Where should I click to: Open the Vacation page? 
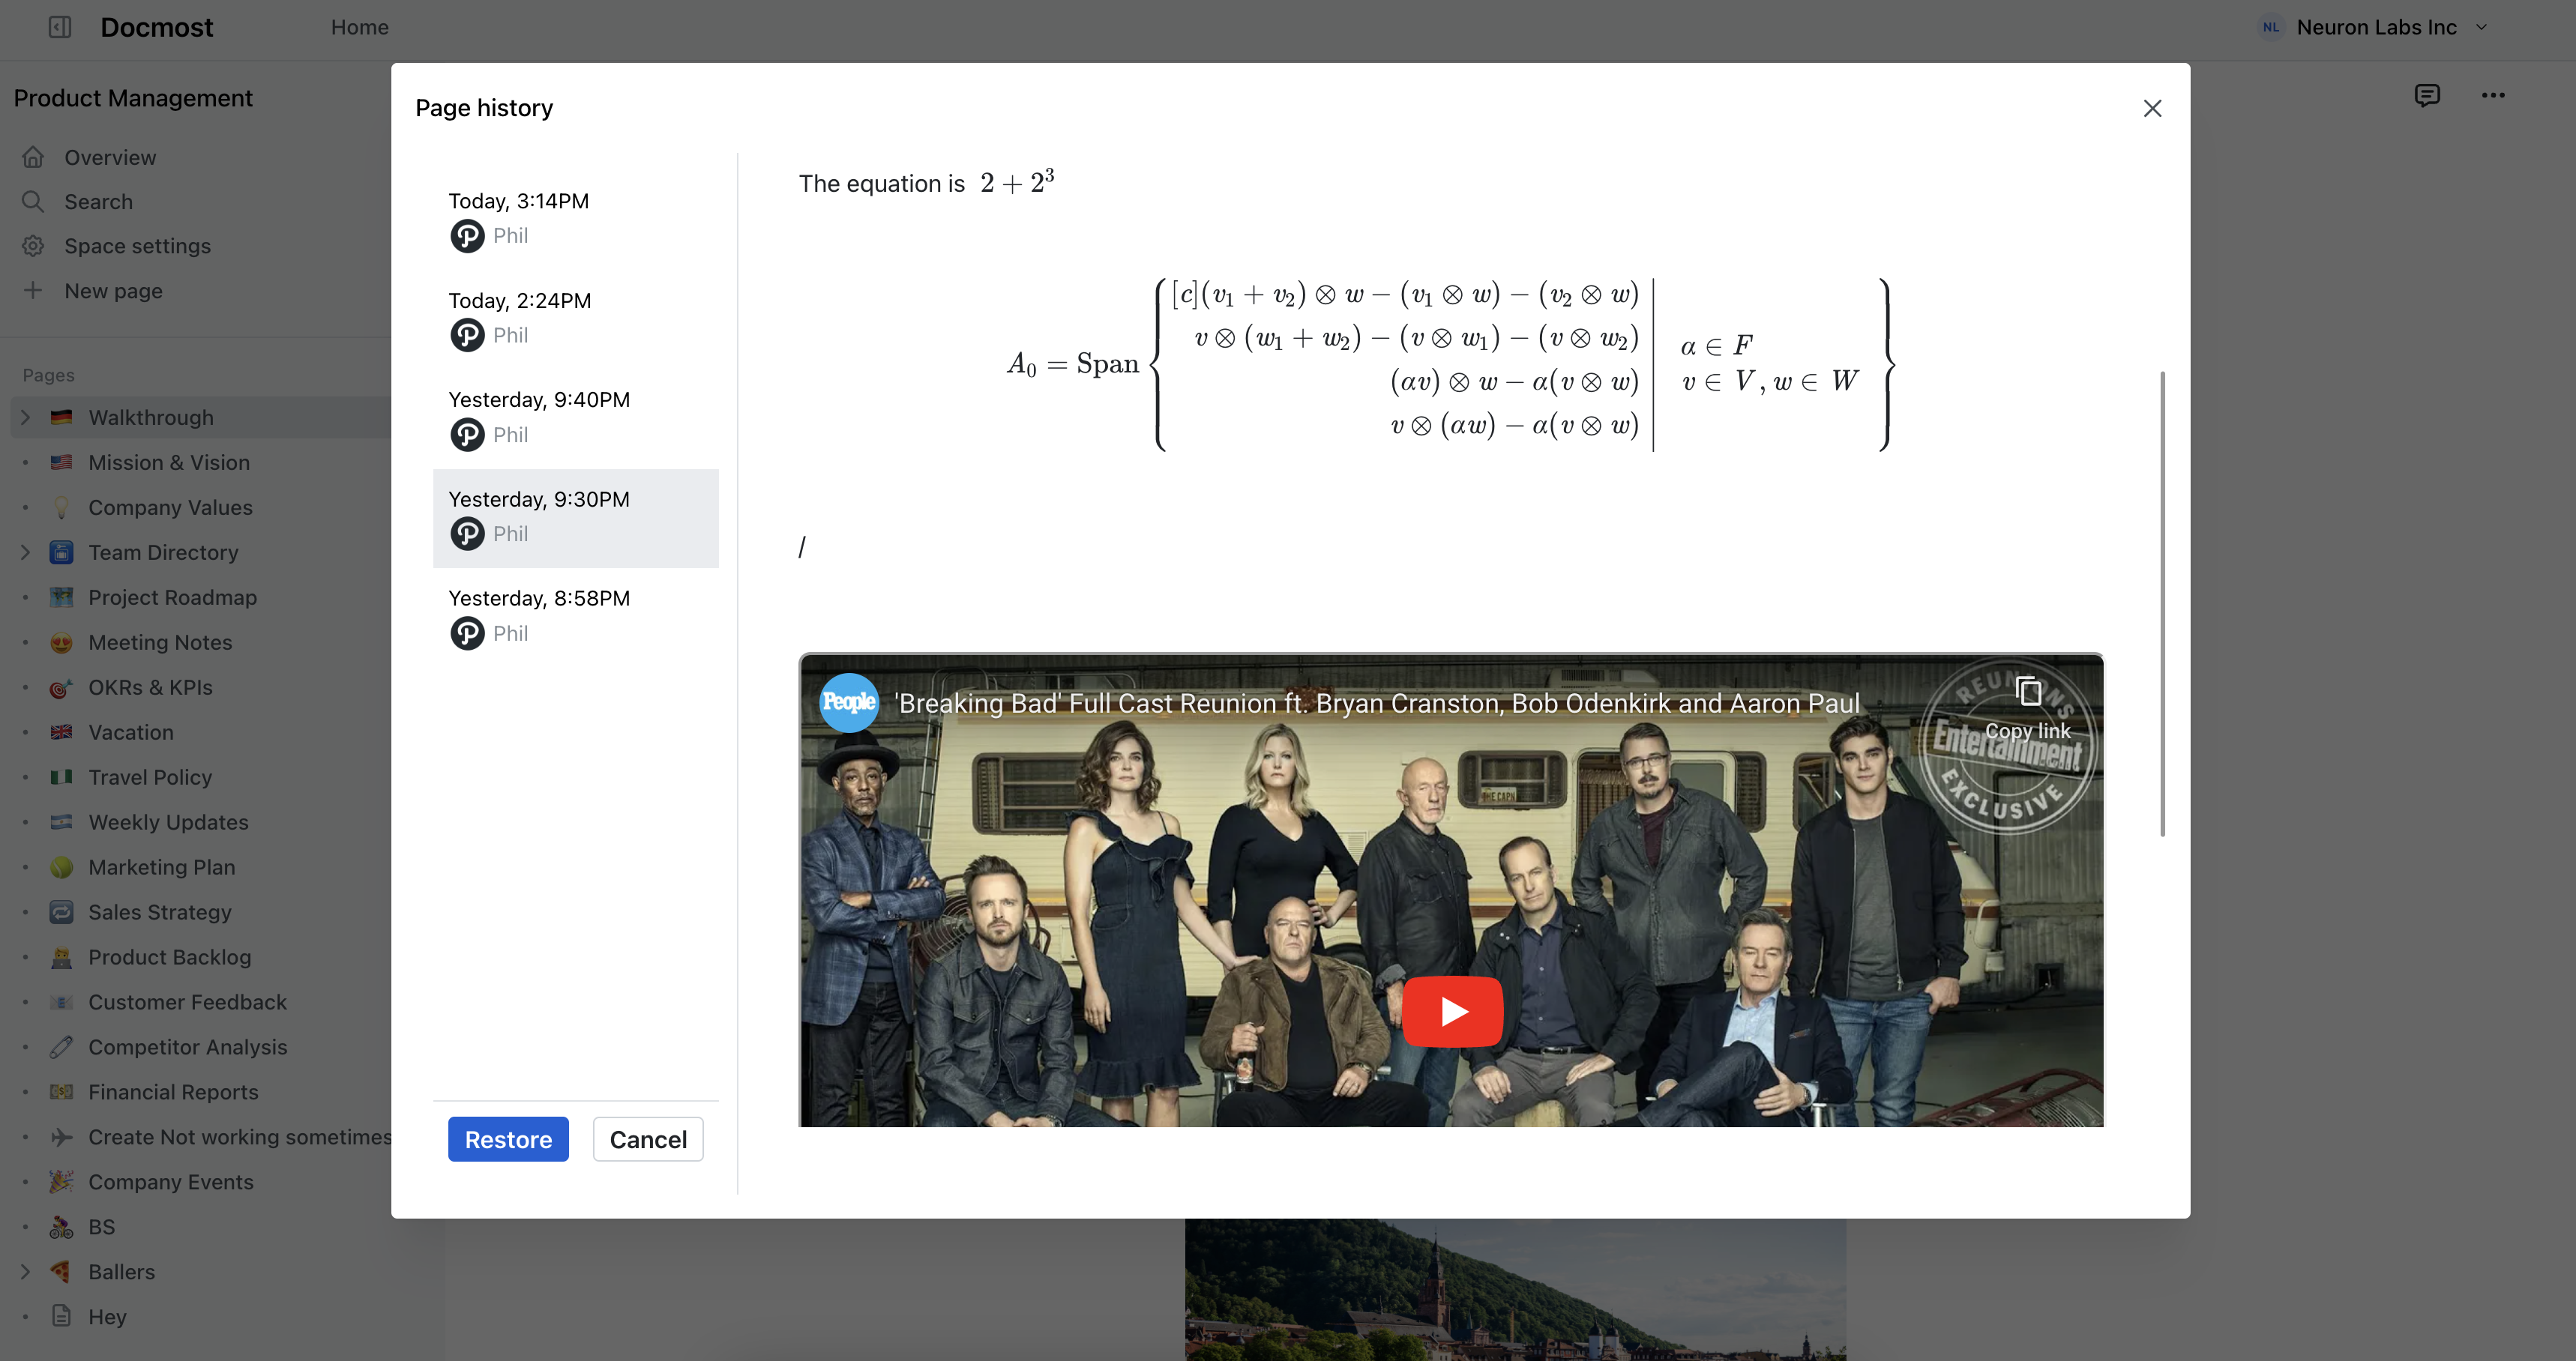(131, 732)
